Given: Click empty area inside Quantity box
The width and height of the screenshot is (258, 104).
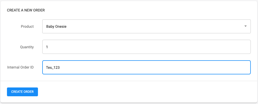Looking at the screenshot, I should (x=148, y=47).
